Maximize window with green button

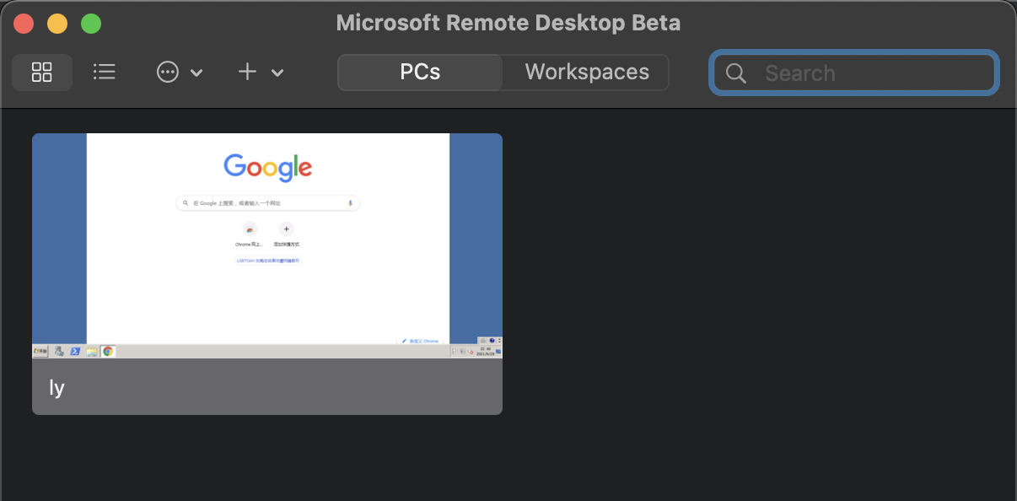[91, 24]
